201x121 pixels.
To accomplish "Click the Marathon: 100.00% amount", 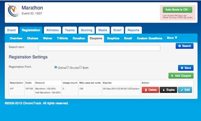I will pos(46,89).
